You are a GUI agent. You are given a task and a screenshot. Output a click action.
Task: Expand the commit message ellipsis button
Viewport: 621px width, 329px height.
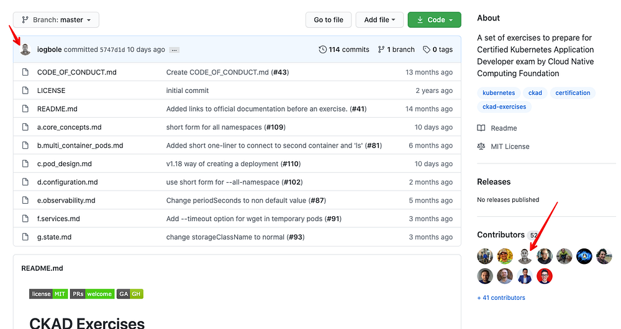pos(175,50)
